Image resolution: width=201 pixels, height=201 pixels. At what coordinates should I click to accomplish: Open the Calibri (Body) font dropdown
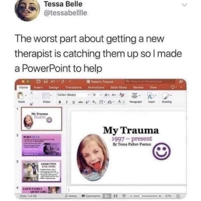73,95
